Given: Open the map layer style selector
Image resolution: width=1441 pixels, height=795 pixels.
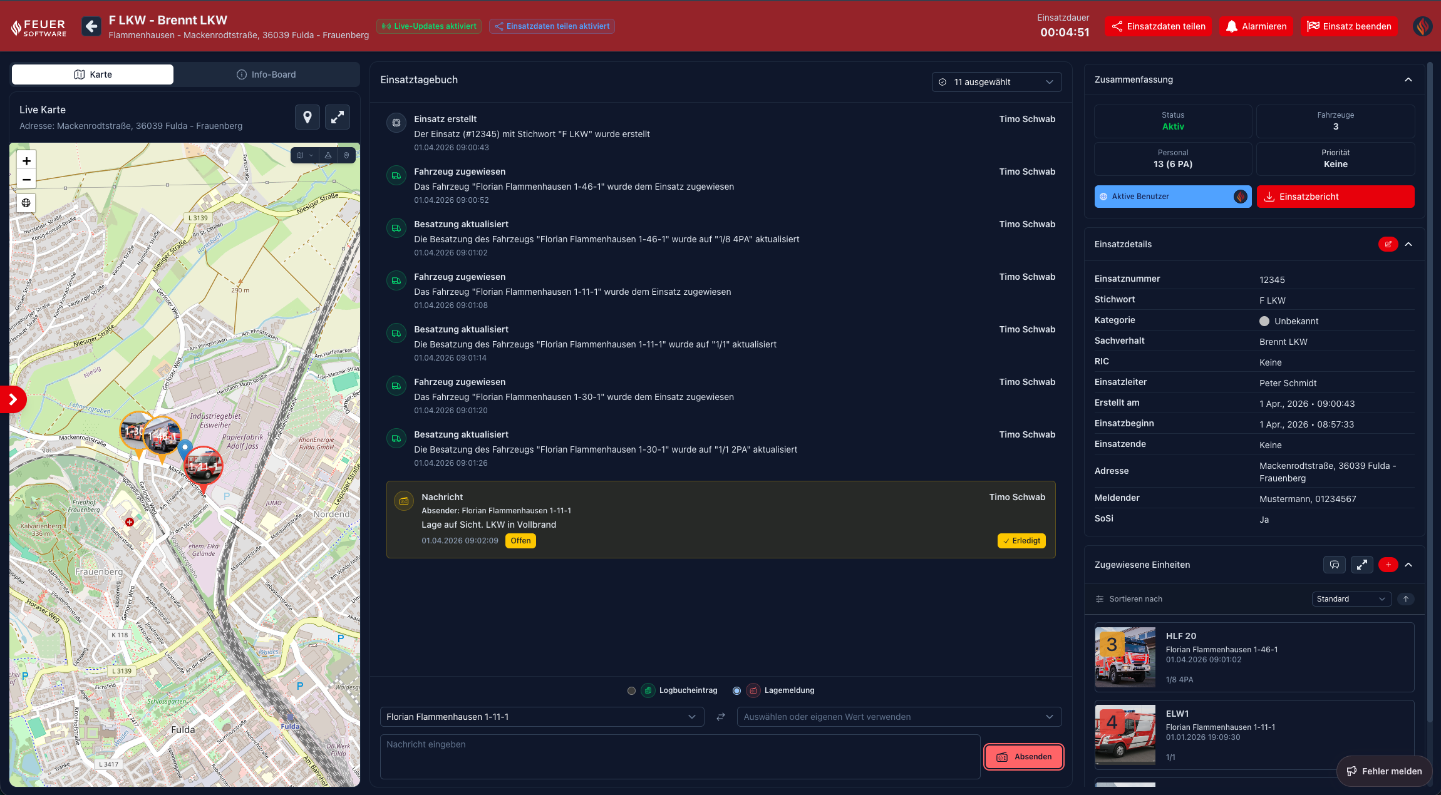Looking at the screenshot, I should [306, 155].
